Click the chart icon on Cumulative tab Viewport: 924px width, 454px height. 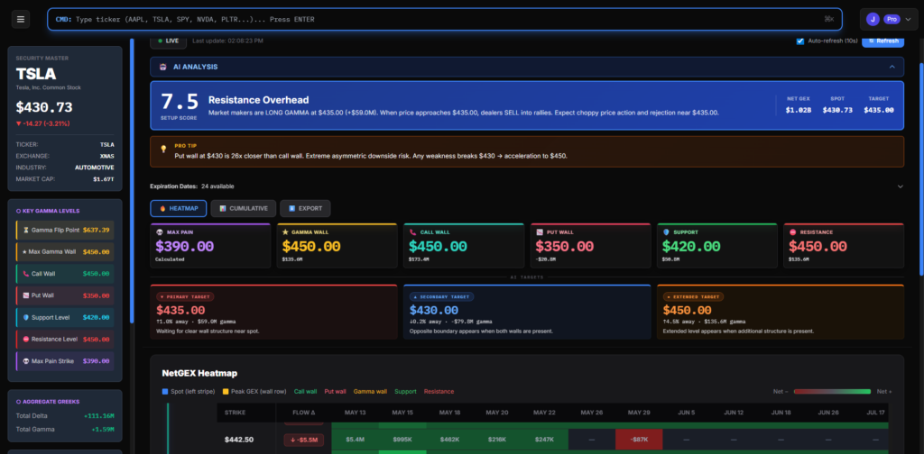point(223,208)
